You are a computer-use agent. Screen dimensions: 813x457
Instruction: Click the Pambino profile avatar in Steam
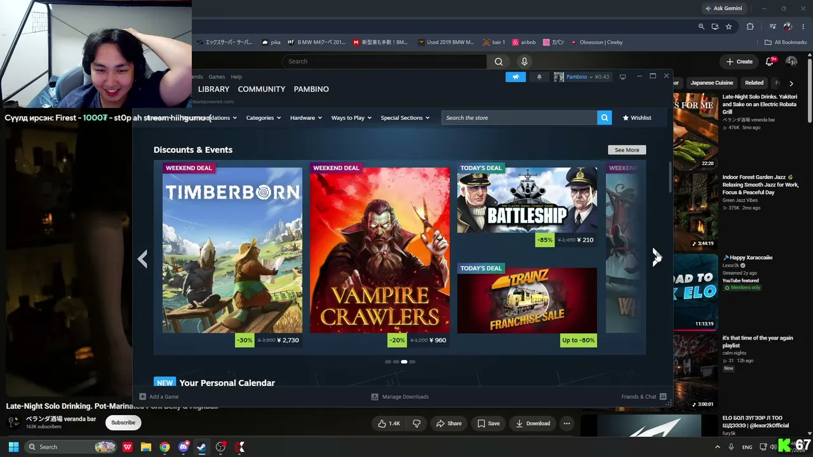pyautogui.click(x=559, y=77)
